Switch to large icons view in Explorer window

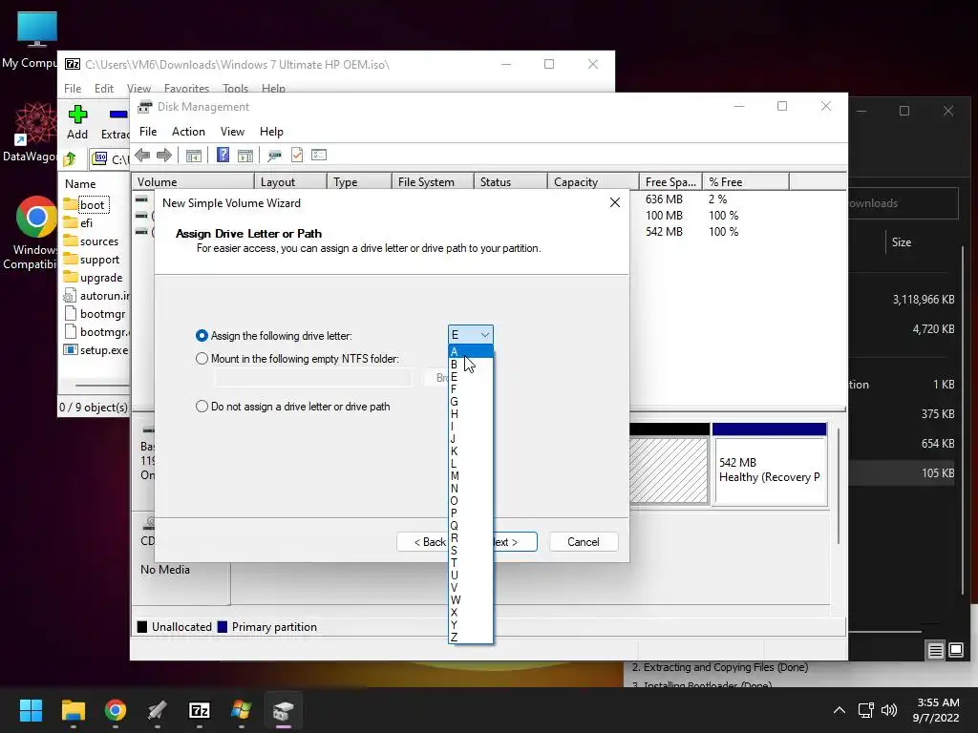tap(956, 651)
